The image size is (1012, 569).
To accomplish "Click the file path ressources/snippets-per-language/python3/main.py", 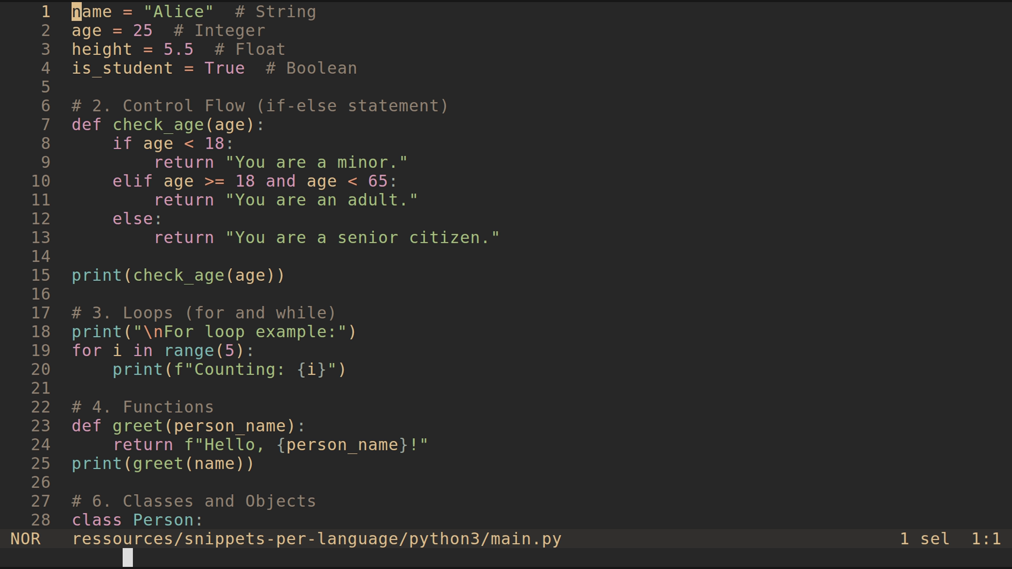I will pos(316,538).
